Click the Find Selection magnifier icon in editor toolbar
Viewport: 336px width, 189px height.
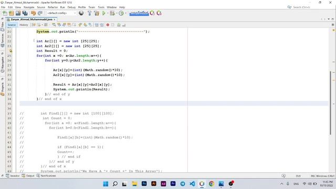54,25
